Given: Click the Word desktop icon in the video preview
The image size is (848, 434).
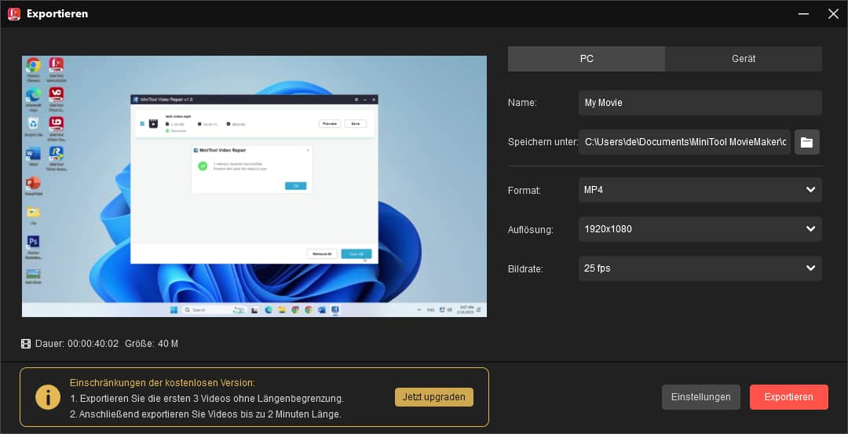Looking at the screenshot, I should [33, 154].
